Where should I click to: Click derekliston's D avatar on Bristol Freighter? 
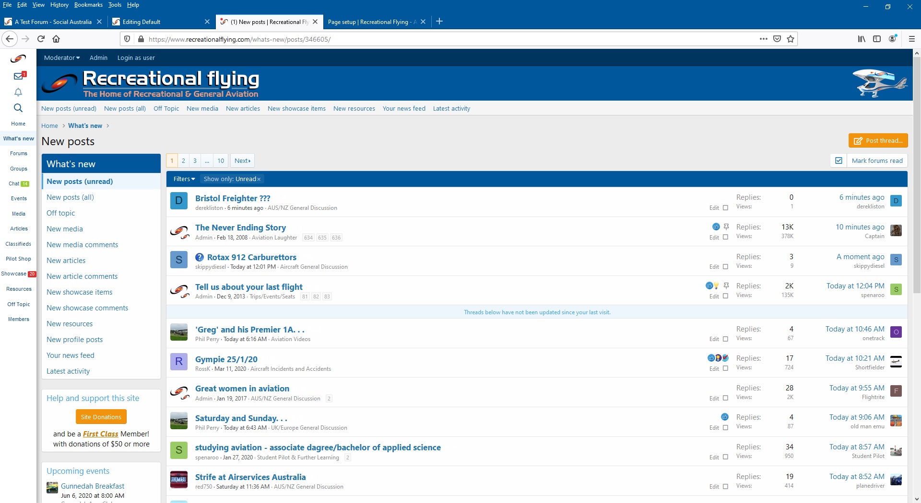179,201
